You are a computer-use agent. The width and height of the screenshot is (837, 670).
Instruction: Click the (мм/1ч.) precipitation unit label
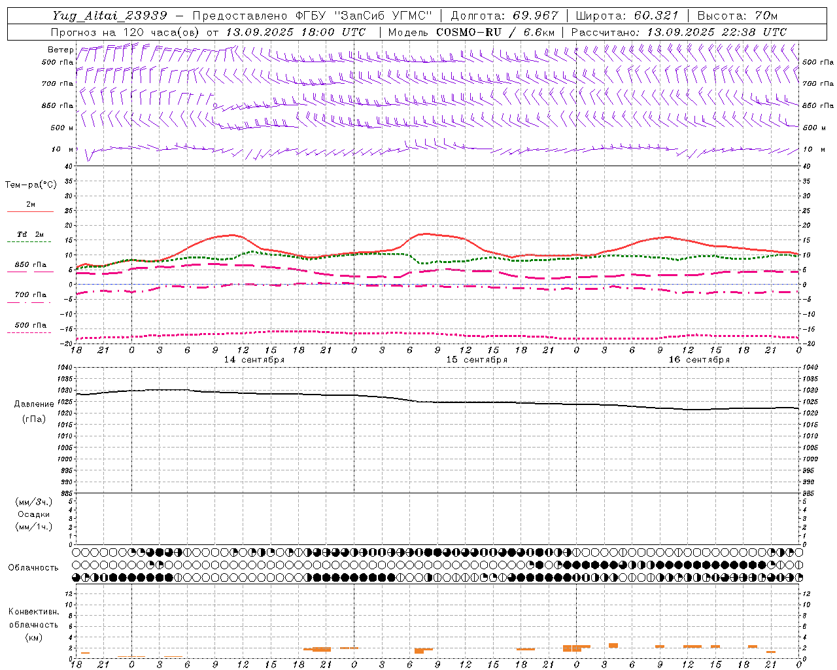point(34,527)
